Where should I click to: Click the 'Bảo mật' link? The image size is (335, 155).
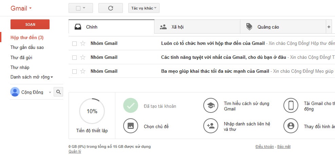click(x=284, y=147)
